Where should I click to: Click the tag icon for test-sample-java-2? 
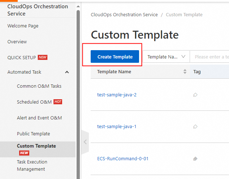coord(195,95)
